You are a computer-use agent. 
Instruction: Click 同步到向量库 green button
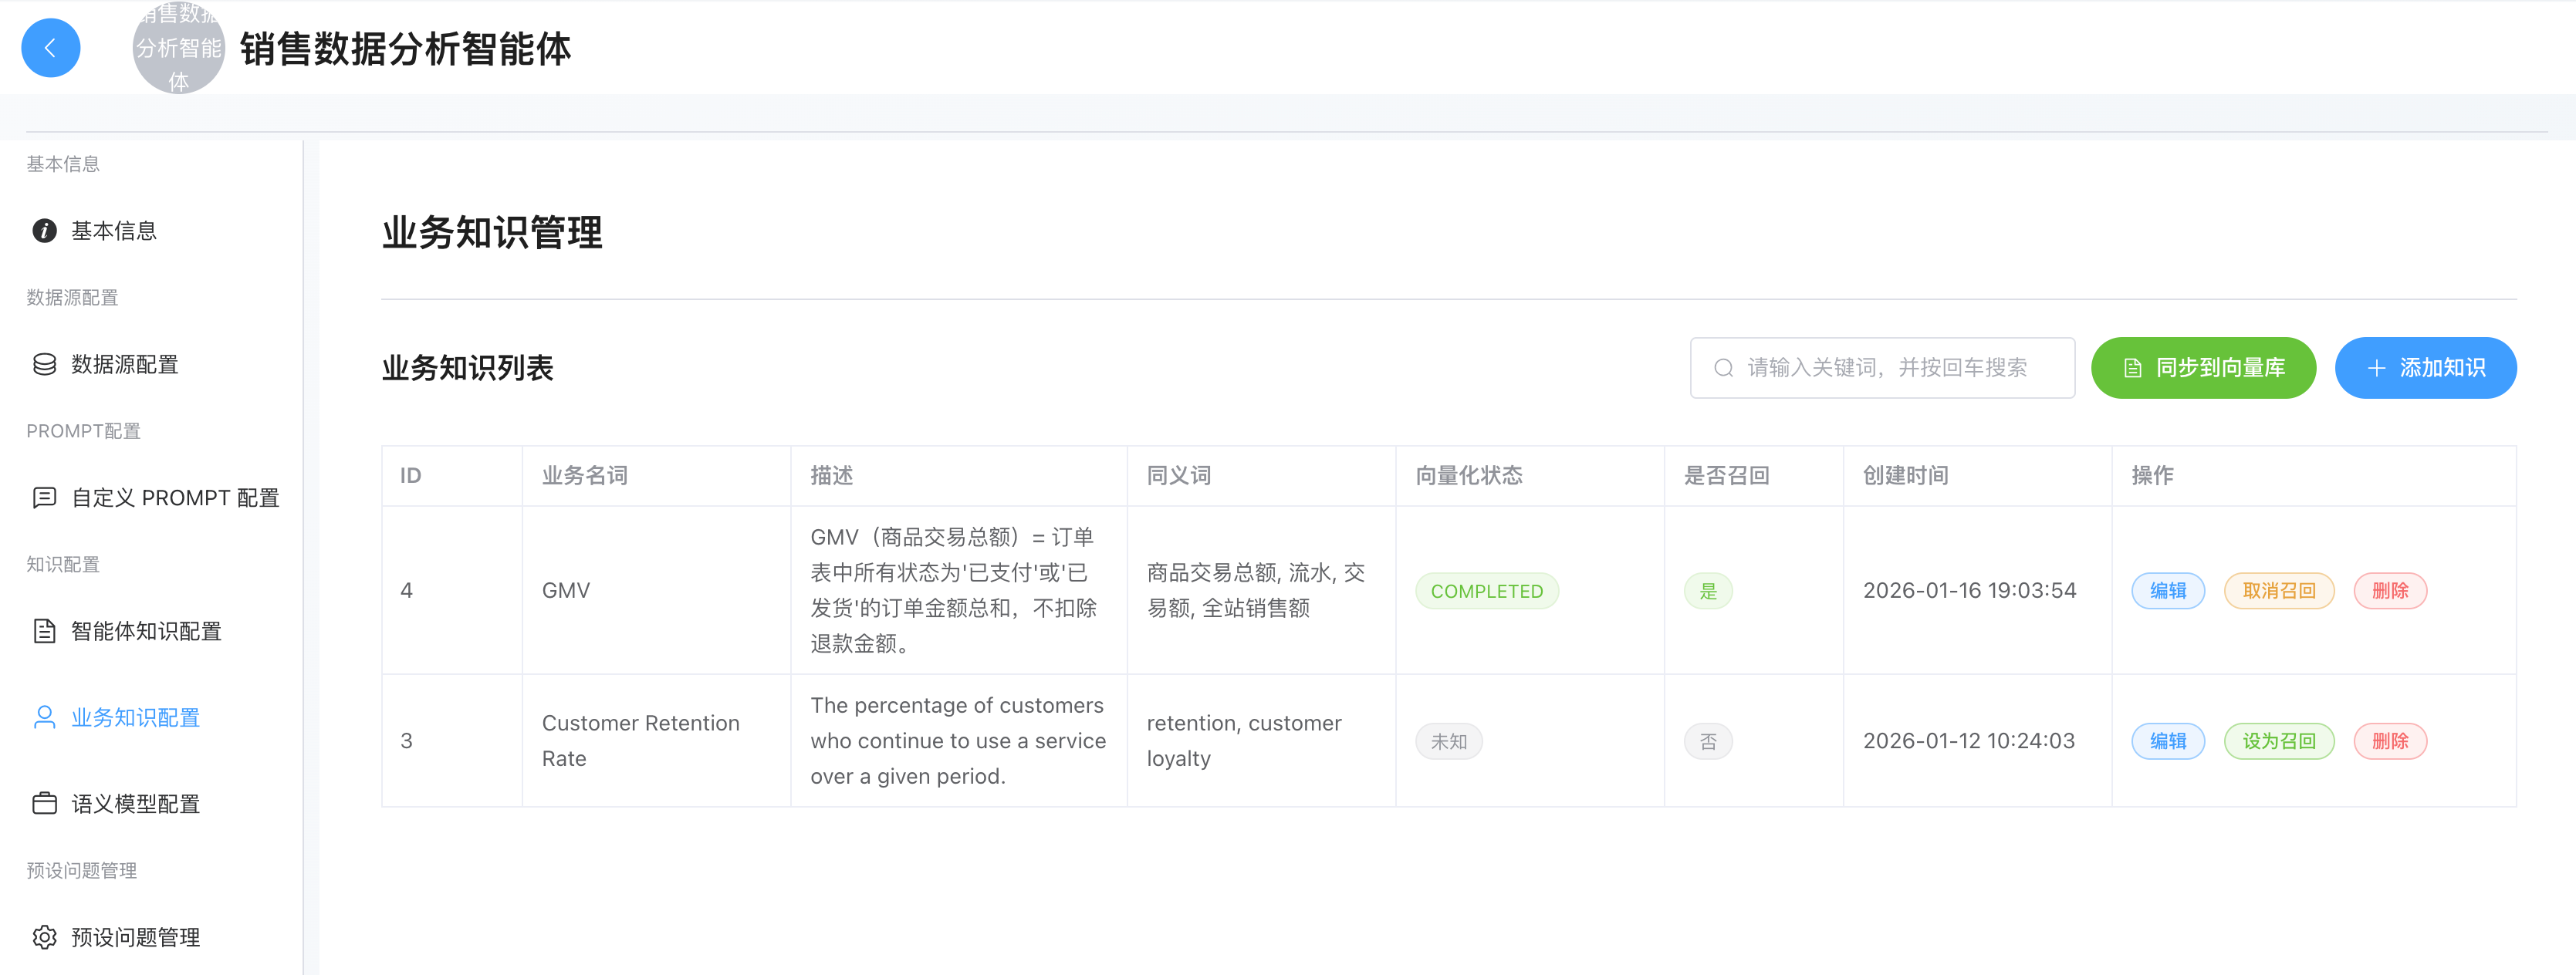[x=2203, y=368]
